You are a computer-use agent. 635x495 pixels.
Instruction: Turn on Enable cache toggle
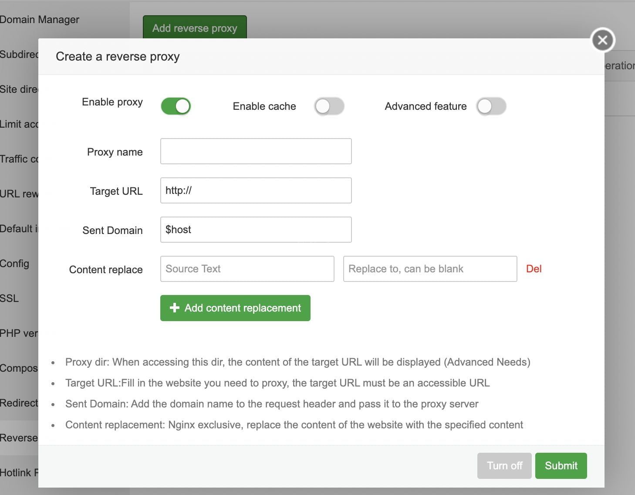pyautogui.click(x=329, y=106)
